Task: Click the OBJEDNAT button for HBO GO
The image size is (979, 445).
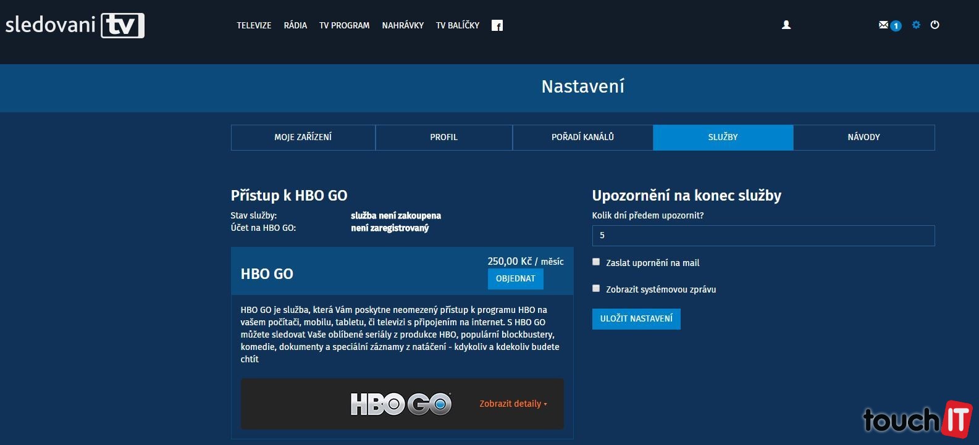Action: pos(516,278)
